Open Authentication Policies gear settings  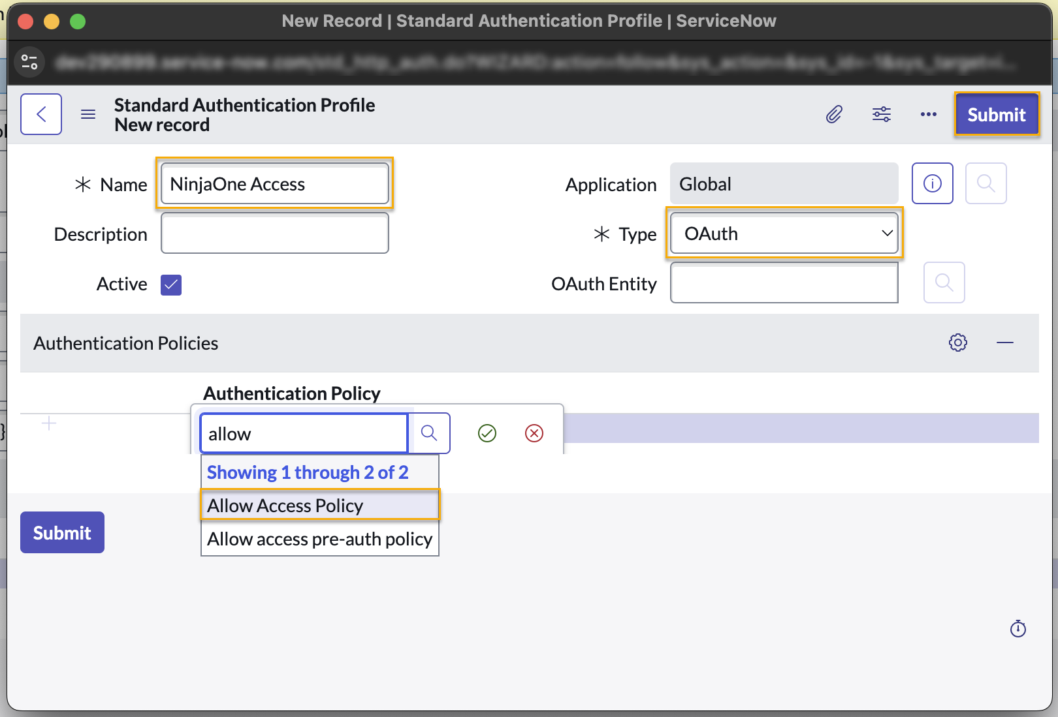coord(957,343)
